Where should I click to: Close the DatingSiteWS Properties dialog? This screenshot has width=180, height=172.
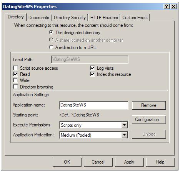point(173,6)
